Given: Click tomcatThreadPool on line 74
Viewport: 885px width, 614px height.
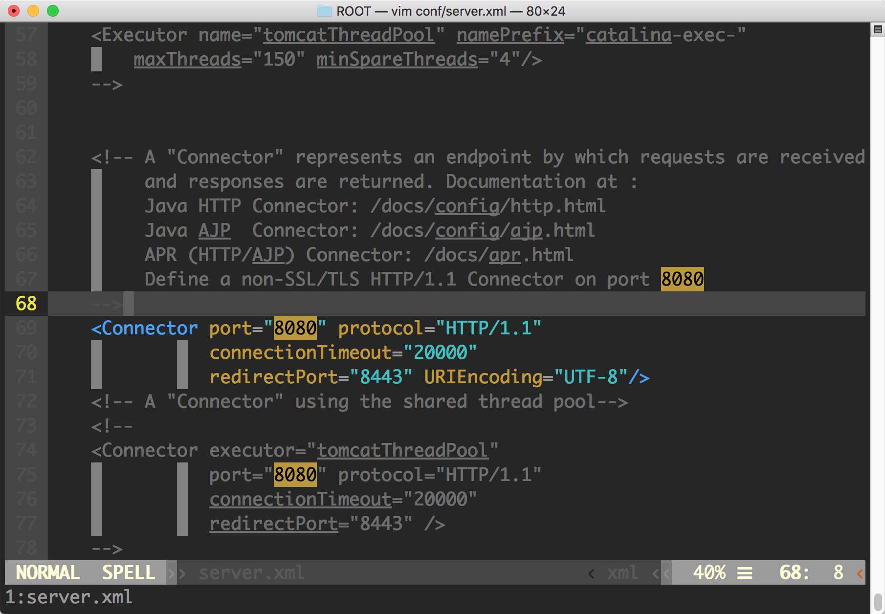Looking at the screenshot, I should coord(402,450).
